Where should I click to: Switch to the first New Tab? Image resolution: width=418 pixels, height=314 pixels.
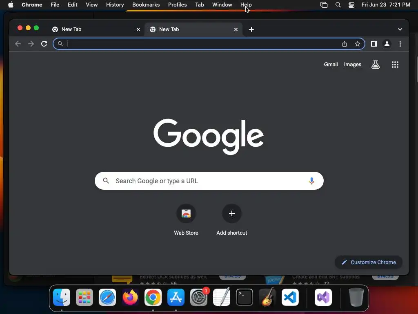[x=96, y=29]
